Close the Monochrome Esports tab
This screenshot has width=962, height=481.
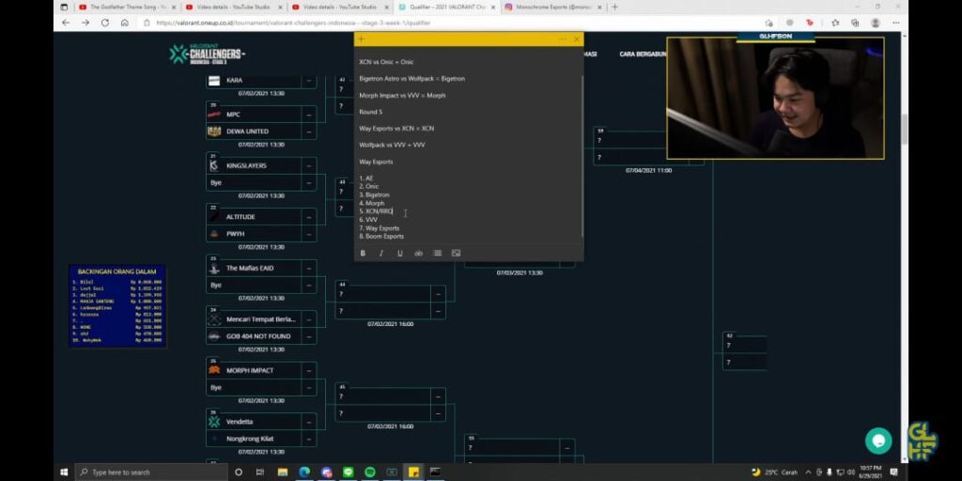599,7
